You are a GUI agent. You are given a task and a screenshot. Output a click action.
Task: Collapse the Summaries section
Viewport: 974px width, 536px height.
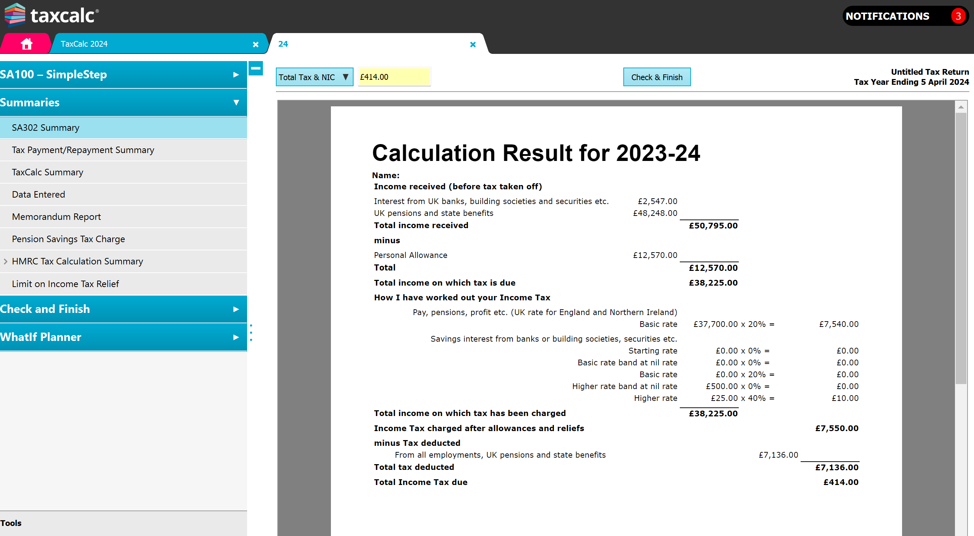tap(236, 102)
